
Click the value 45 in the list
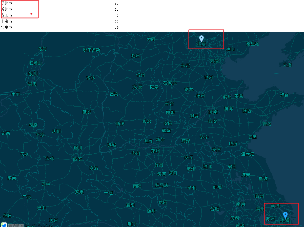pyautogui.click(x=116, y=10)
